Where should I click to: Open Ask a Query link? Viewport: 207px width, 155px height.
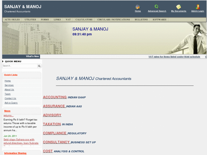[x=11, y=103]
